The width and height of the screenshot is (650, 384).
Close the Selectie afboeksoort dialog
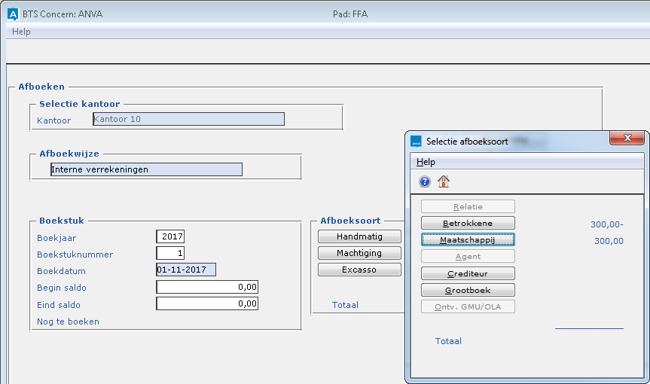tap(626, 139)
